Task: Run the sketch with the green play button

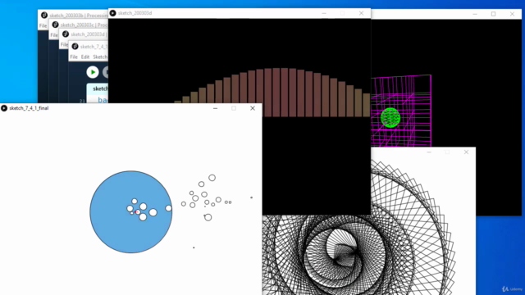Action: click(93, 72)
